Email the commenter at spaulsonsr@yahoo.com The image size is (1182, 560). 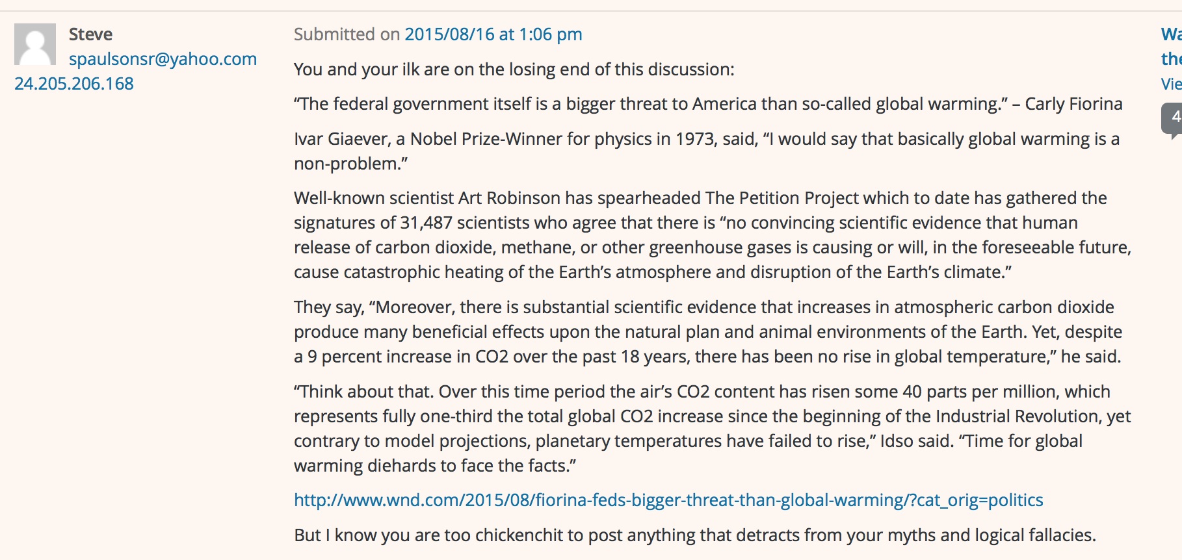point(163,59)
